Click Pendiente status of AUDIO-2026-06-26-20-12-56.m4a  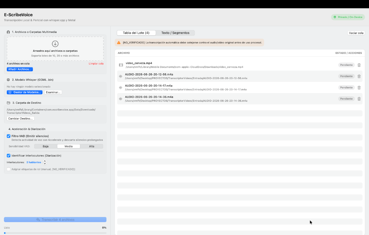tap(346, 76)
